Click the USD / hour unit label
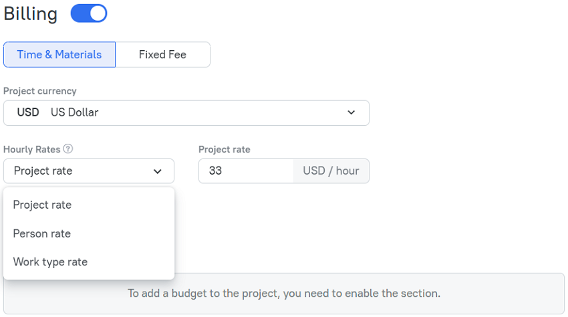The height and width of the screenshot is (317, 568). (x=331, y=171)
